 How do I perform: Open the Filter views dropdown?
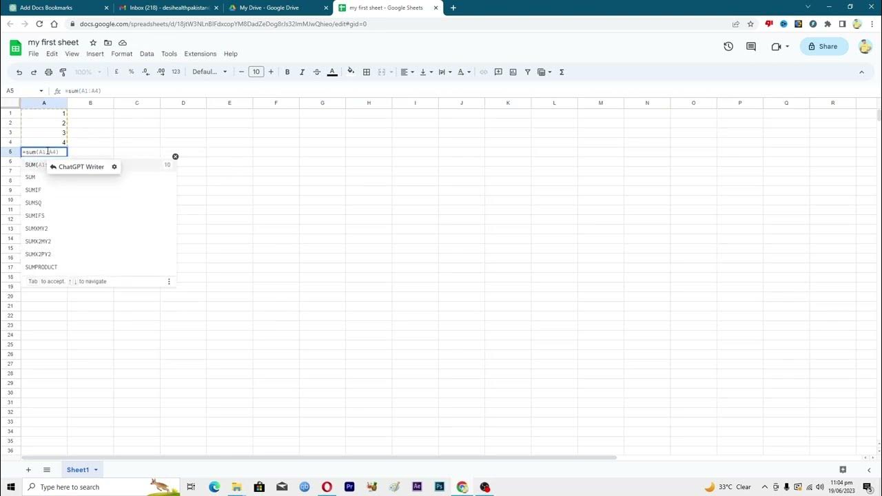tap(544, 72)
